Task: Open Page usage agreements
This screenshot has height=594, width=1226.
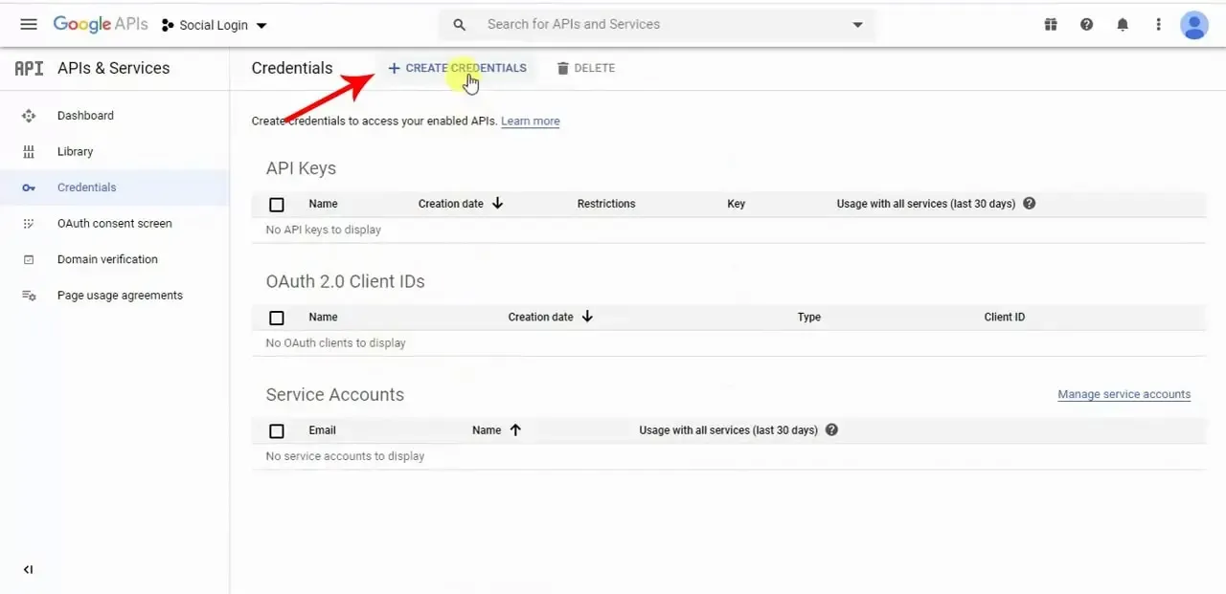Action: coord(120,296)
